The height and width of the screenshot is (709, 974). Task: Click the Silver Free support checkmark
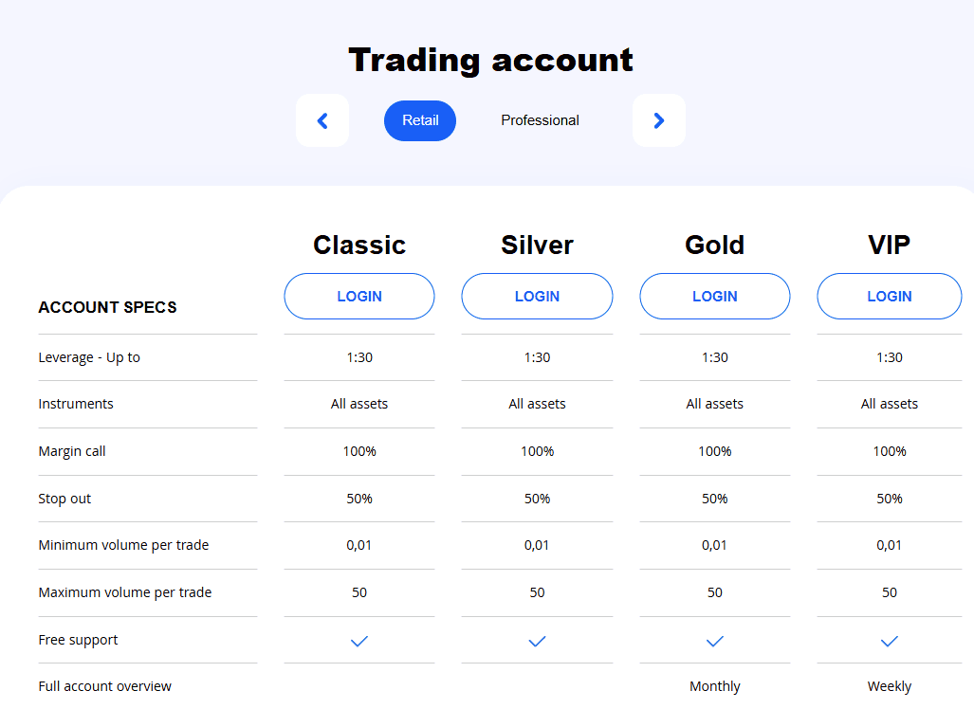[537, 641]
